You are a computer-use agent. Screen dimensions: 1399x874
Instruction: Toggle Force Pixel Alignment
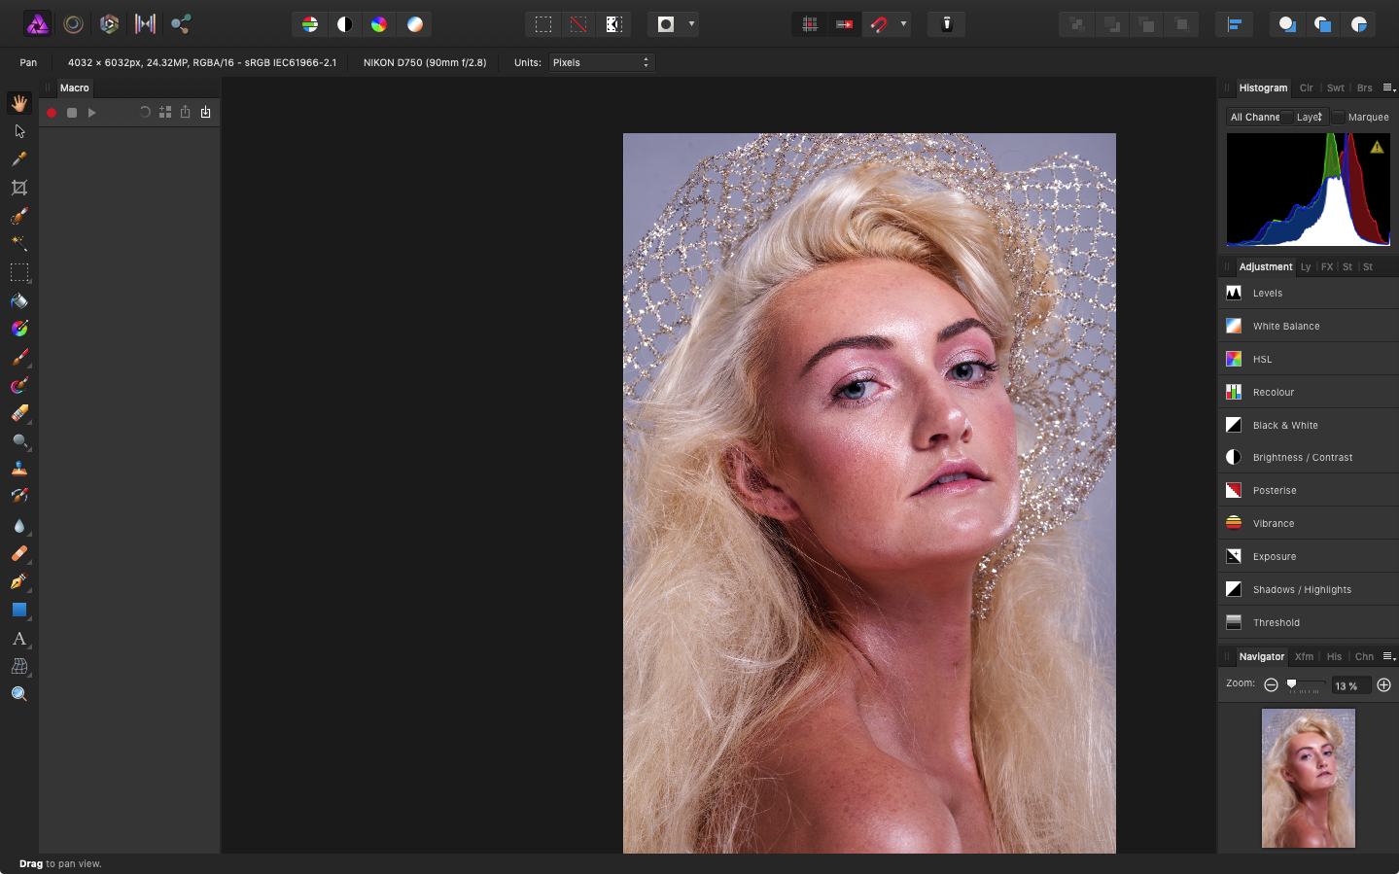810,24
